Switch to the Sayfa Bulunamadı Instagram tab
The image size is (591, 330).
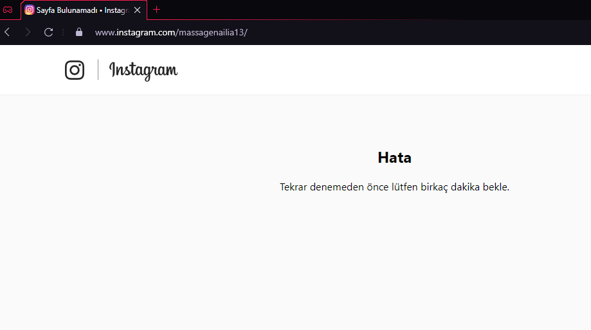(84, 10)
